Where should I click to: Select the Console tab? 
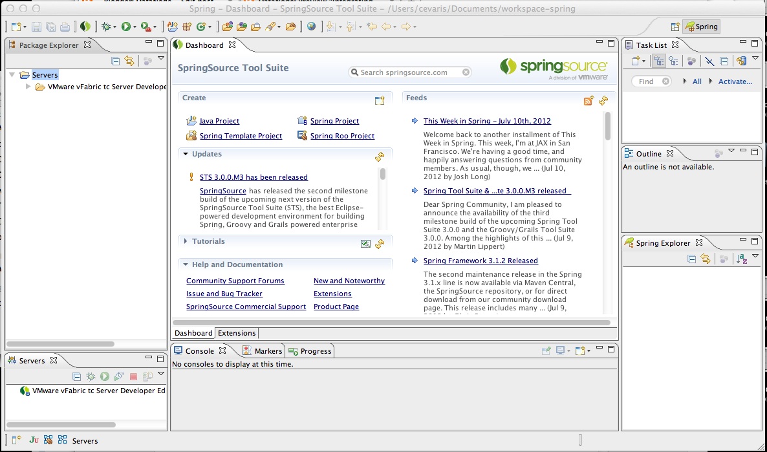[200, 350]
